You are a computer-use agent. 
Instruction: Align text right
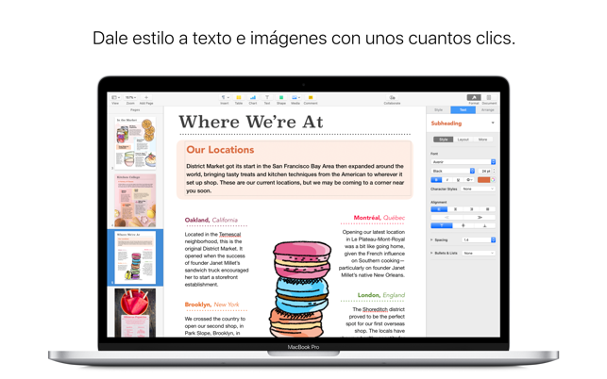tap(471, 209)
